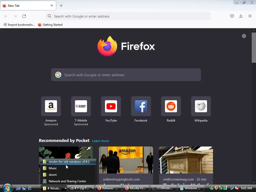Click Import bookmarks toolbar item
The image size is (256, 192).
19,25
